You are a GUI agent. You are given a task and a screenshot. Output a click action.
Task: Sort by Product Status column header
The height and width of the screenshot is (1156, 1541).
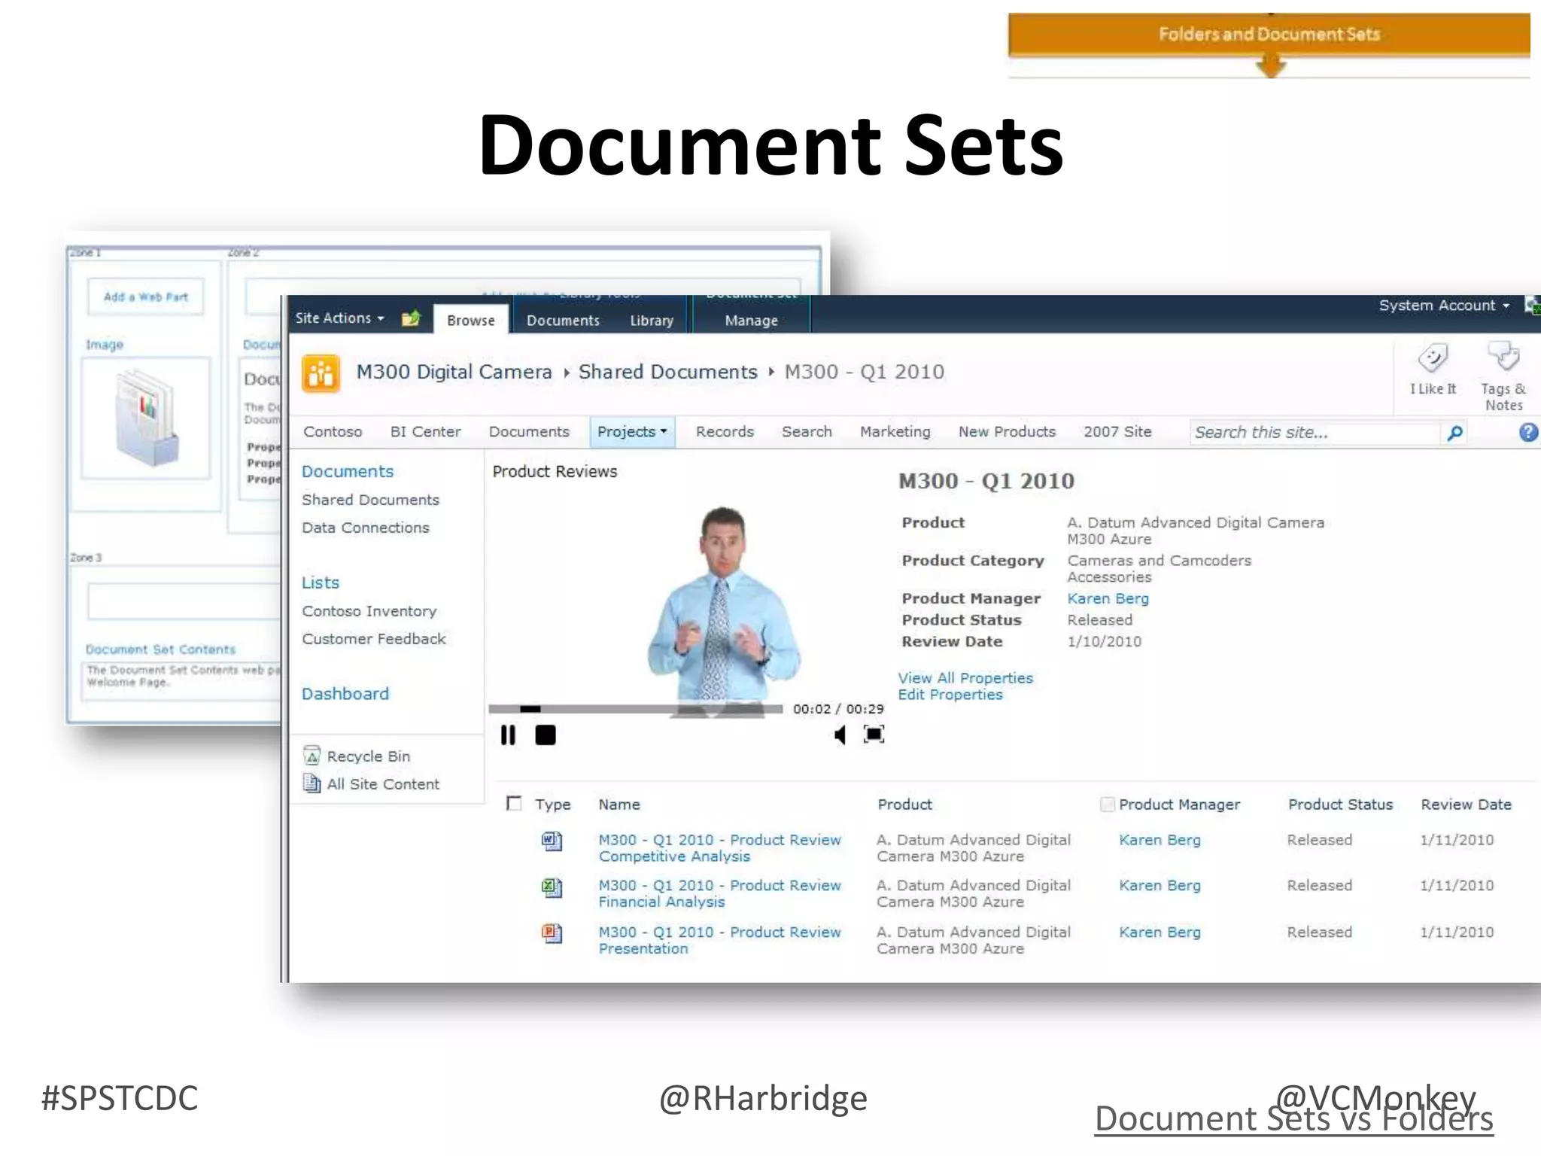point(1340,805)
